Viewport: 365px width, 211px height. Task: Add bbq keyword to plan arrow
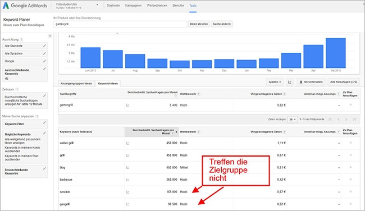point(350,167)
